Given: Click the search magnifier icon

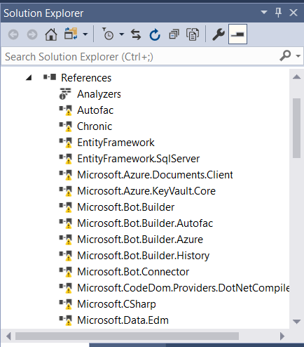Looking at the screenshot, I should tap(285, 55).
